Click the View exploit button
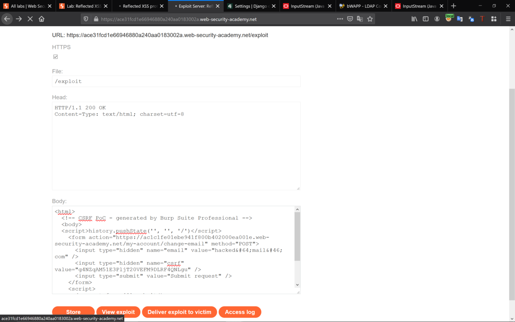The image size is (515, 322). (118, 312)
